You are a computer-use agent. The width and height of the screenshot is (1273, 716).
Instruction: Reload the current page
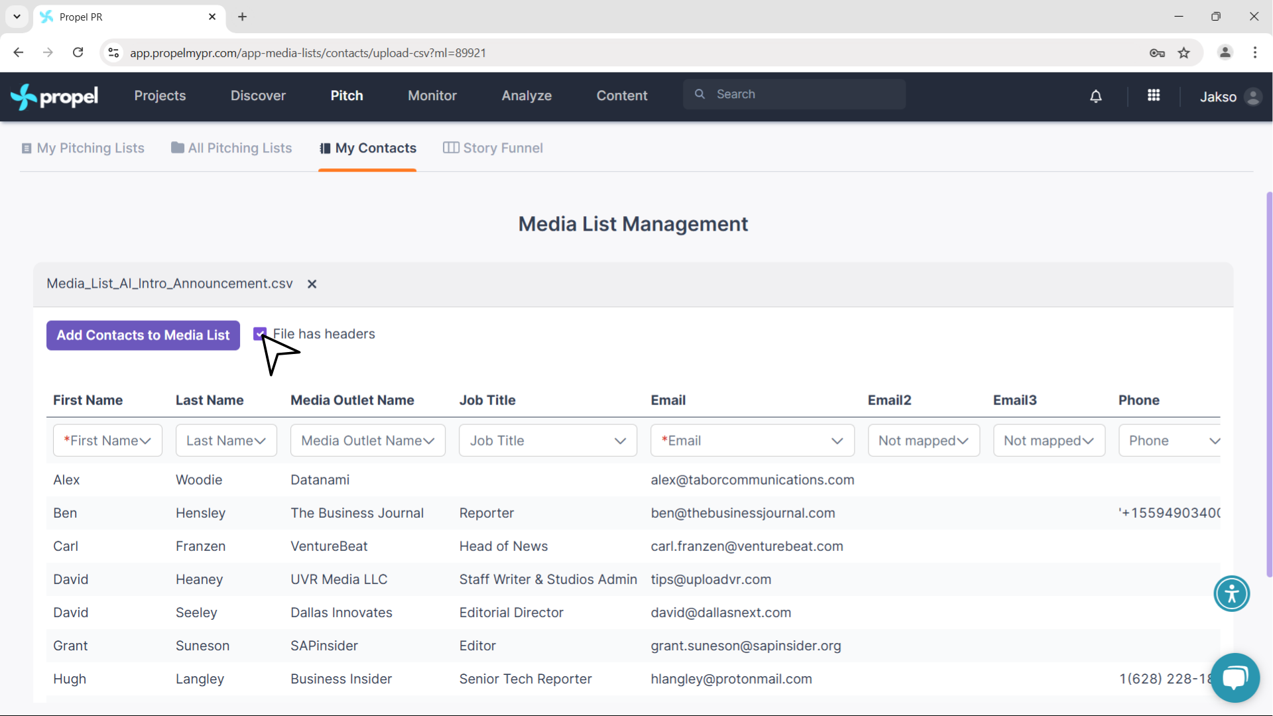[78, 52]
